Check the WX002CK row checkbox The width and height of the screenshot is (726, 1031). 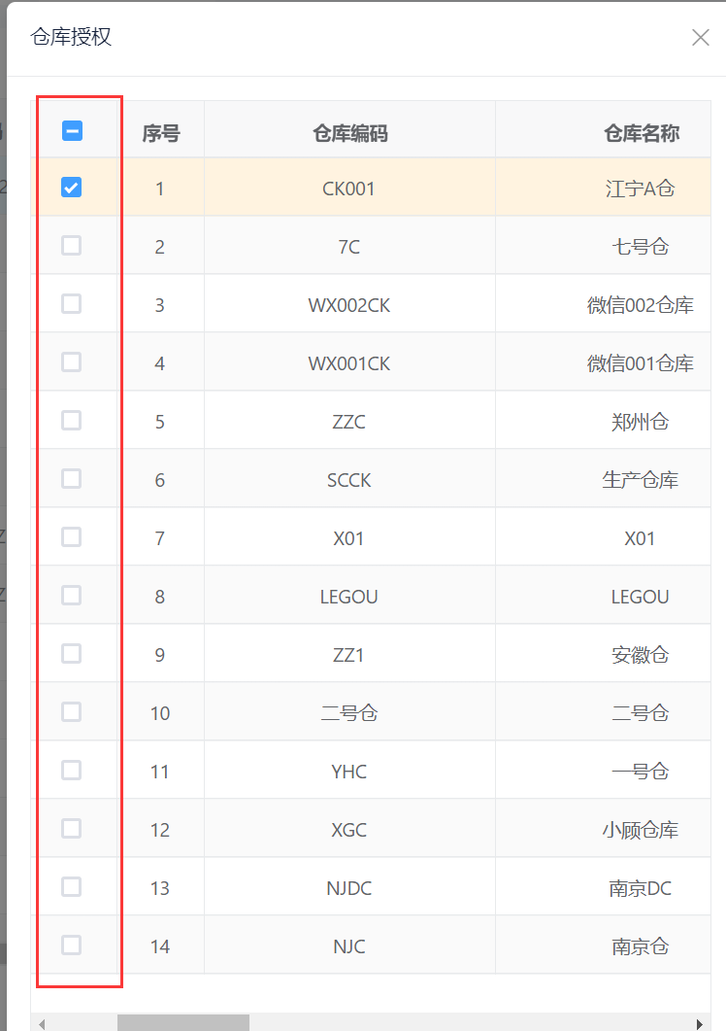(x=71, y=304)
